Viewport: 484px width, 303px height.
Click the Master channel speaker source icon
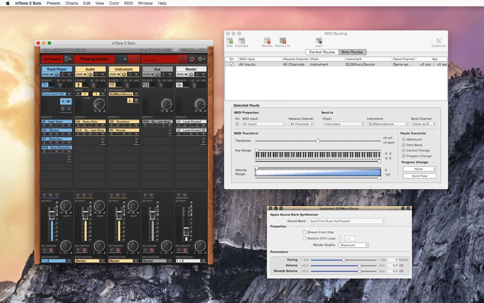click(x=180, y=85)
